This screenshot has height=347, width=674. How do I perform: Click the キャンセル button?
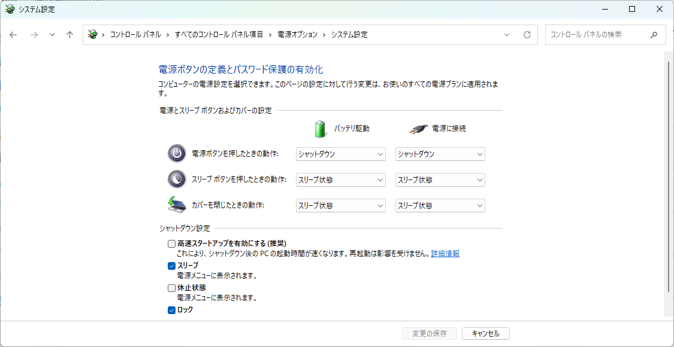point(486,333)
